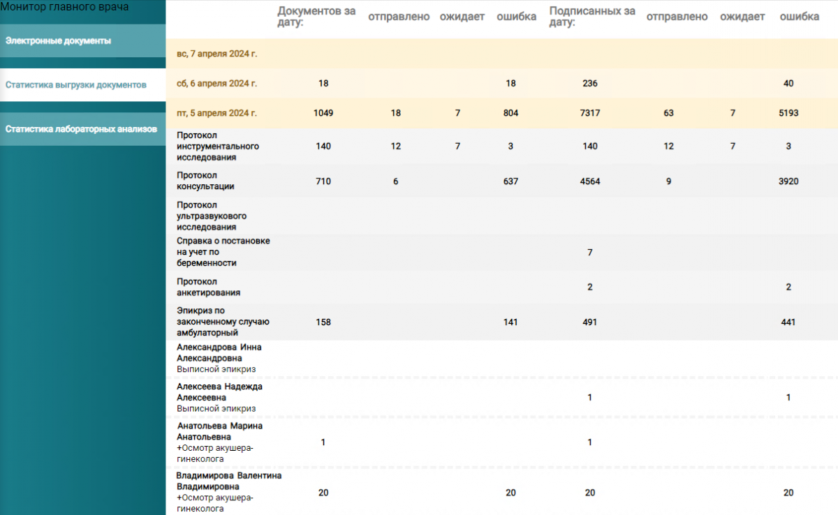This screenshot has width=838, height=515.
Task: Click "ошибка" header in the signed group
Action: [800, 17]
